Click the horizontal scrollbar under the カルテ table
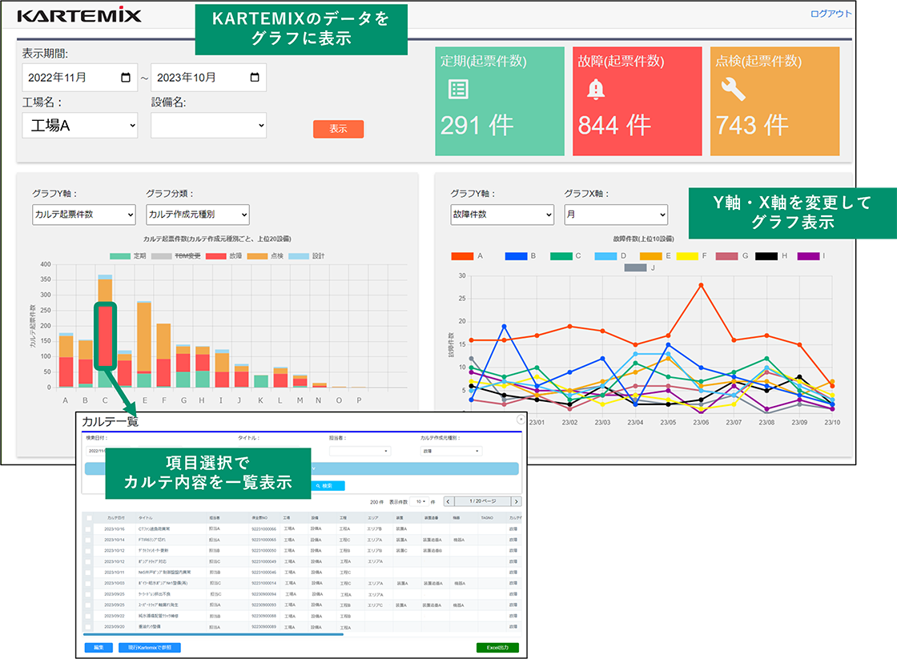The height and width of the screenshot is (659, 897). tap(213, 634)
